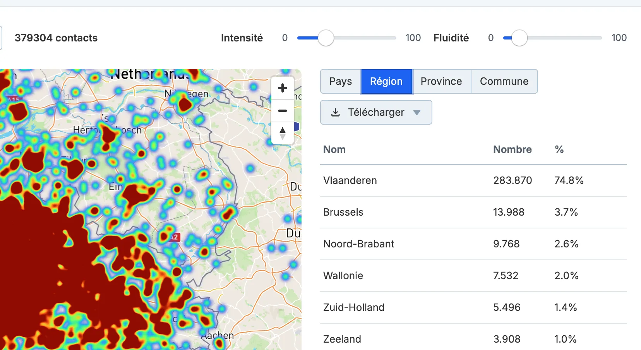The width and height of the screenshot is (641, 350).
Task: Click the 379304 contacts label
Action: click(x=56, y=38)
